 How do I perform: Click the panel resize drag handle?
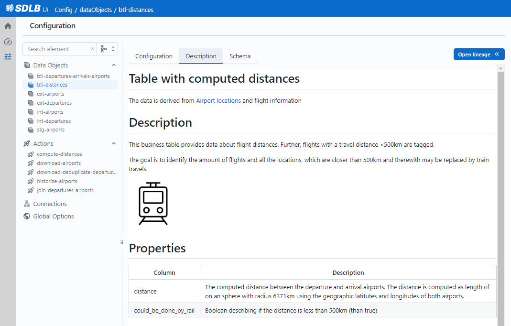122,242
